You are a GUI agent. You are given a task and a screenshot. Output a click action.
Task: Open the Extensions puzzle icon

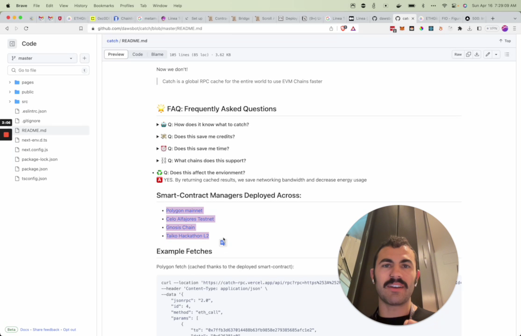click(x=460, y=28)
